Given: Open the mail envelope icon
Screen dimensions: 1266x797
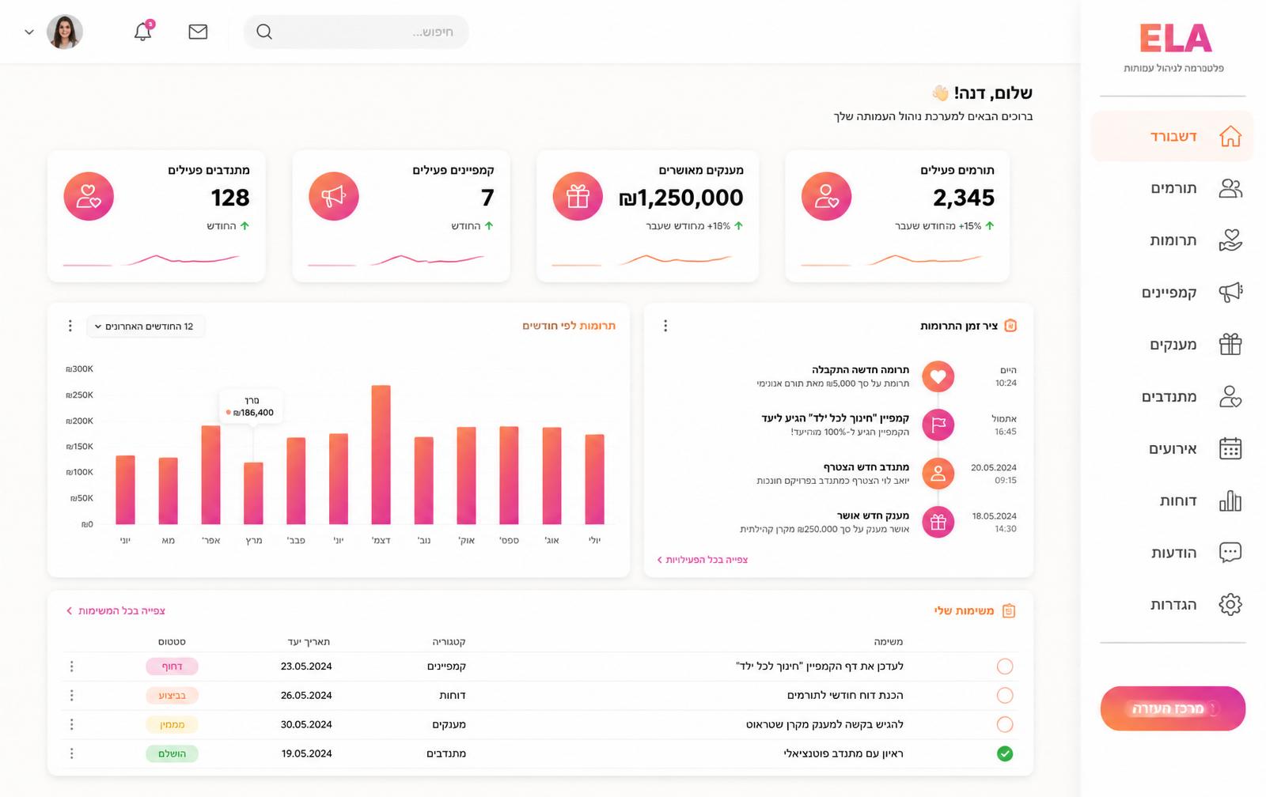Looking at the screenshot, I should point(198,32).
